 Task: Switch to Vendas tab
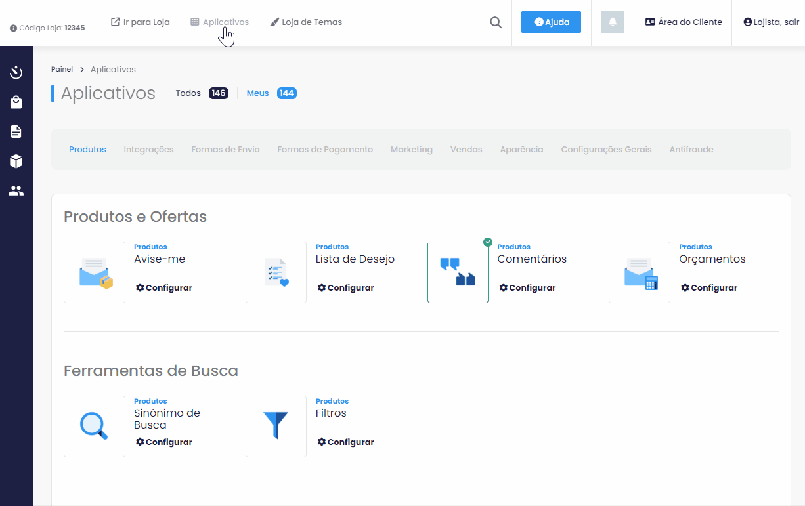[466, 150]
